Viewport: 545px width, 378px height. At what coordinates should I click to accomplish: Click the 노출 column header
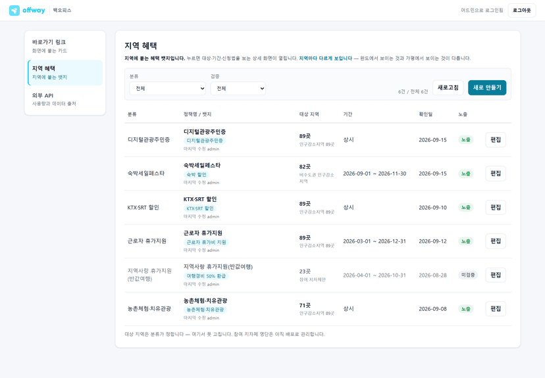coord(463,114)
